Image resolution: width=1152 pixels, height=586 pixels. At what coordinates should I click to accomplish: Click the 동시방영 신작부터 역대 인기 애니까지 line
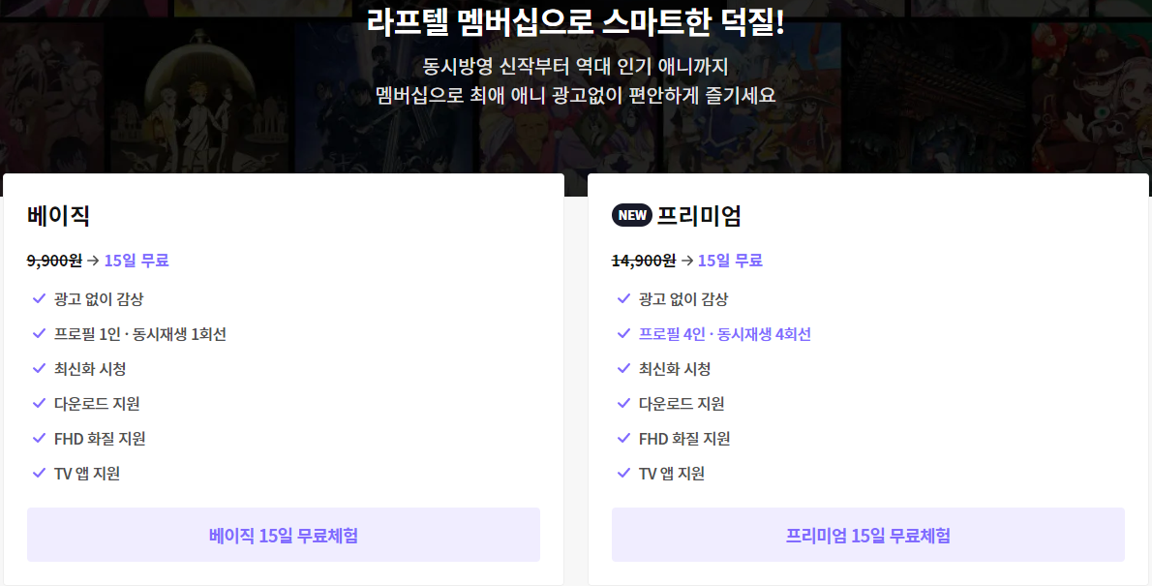coord(575,66)
